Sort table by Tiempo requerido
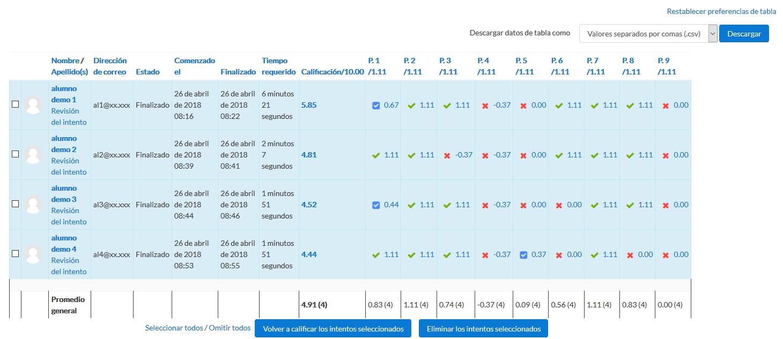The height and width of the screenshot is (339, 783). [279, 66]
